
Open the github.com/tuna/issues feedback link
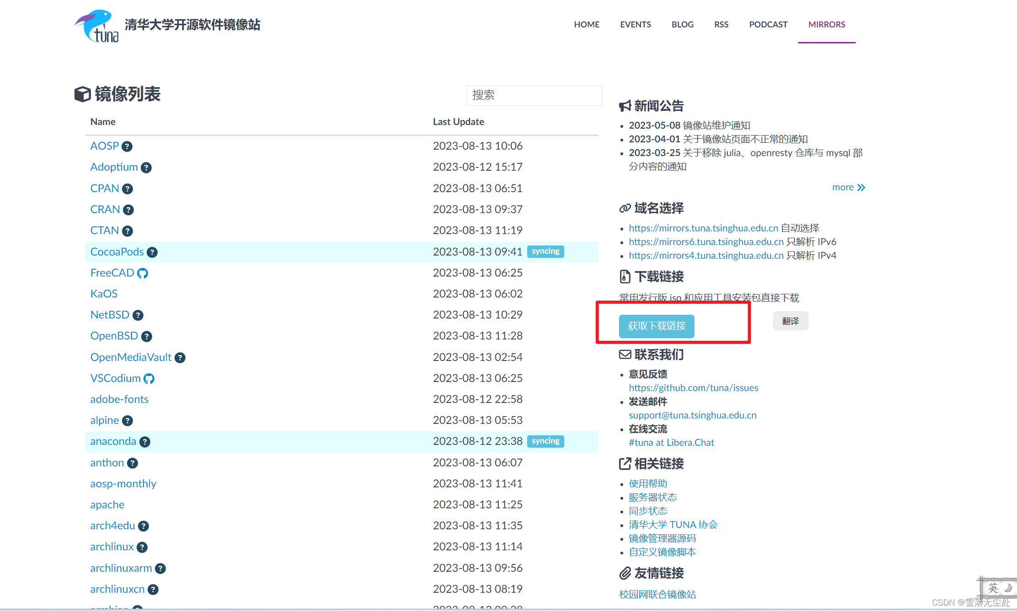point(693,388)
